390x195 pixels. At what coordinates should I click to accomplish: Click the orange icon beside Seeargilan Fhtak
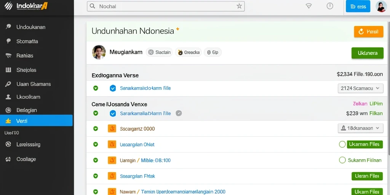(x=112, y=176)
